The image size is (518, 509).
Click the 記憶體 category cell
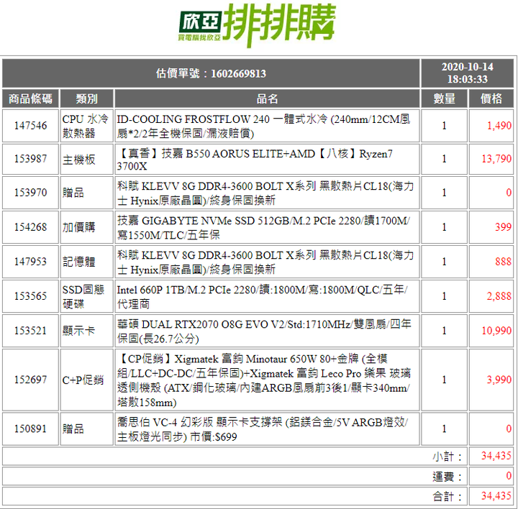[x=86, y=262]
